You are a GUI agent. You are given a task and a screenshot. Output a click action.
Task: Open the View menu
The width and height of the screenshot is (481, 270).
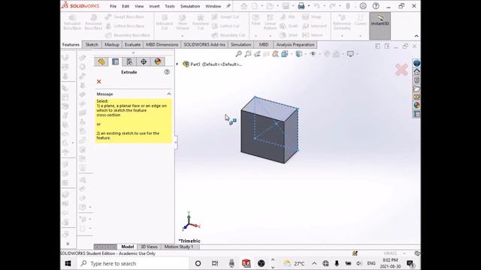[x=139, y=6]
